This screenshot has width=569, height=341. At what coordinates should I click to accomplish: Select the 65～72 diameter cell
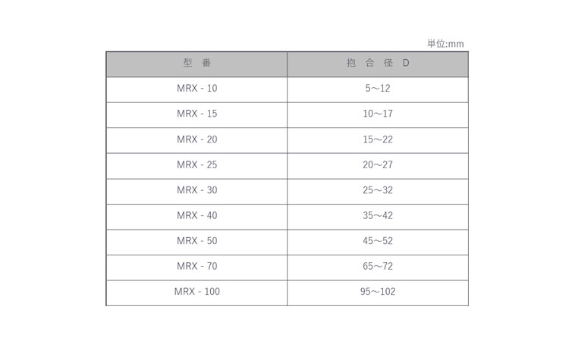click(x=377, y=266)
